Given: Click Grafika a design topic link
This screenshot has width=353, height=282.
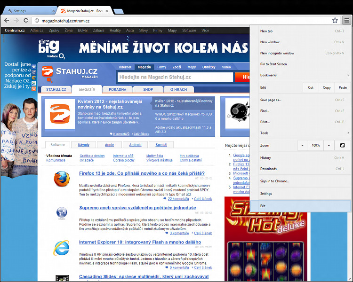Looking at the screenshot, I should (x=92, y=156).
